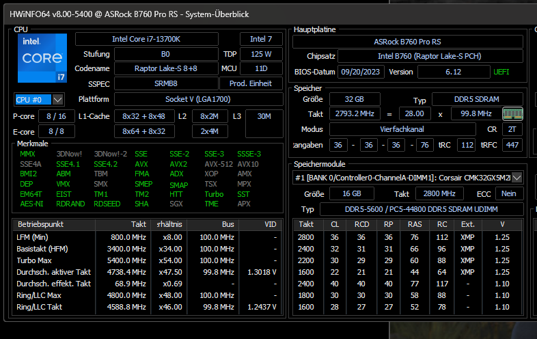Viewport: 537px width, 339px height.
Task: Click the Betriebspunkt column header
Action: point(54,224)
